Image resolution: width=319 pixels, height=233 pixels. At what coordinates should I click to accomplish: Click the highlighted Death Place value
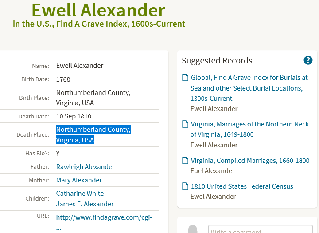point(93,135)
